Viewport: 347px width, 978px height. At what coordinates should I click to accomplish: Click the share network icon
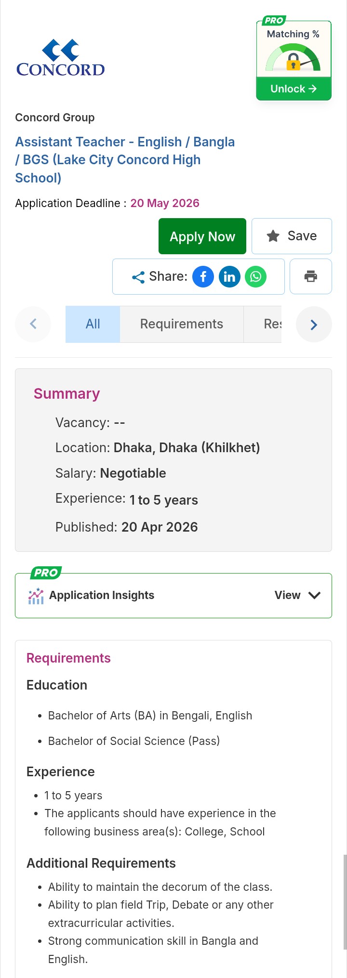[138, 277]
